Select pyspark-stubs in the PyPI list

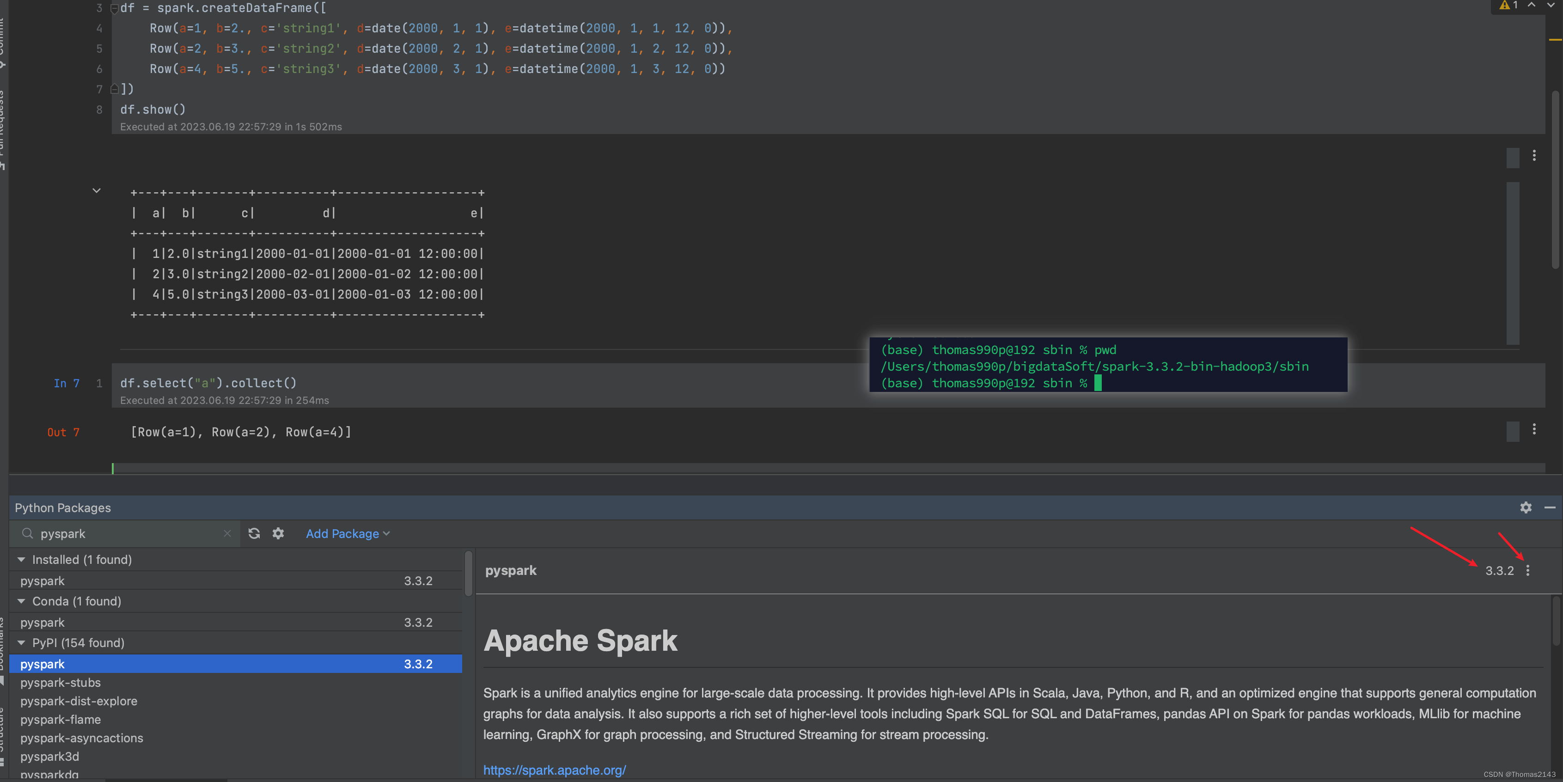tap(60, 683)
